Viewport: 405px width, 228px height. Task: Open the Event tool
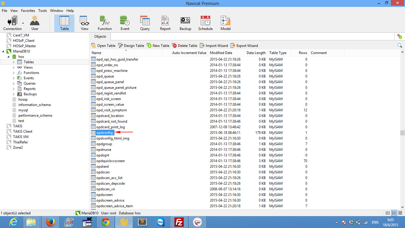(125, 21)
